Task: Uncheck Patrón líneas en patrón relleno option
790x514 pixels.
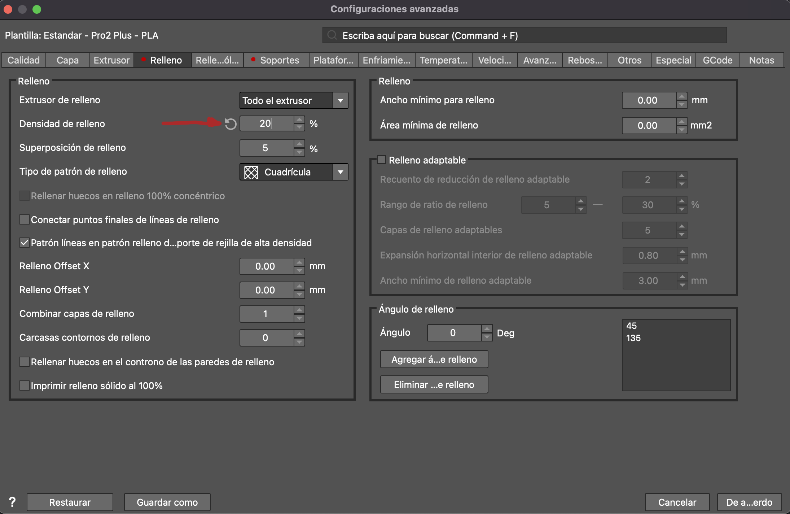Action: 25,243
